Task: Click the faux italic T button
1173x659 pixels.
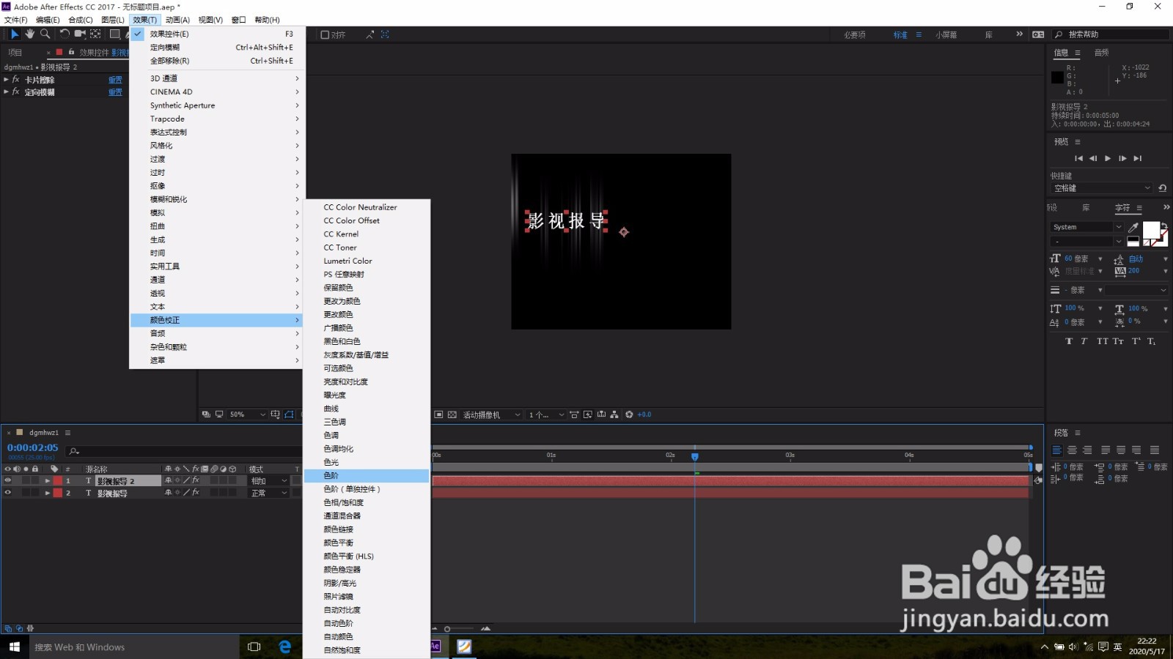Action: [1084, 341]
